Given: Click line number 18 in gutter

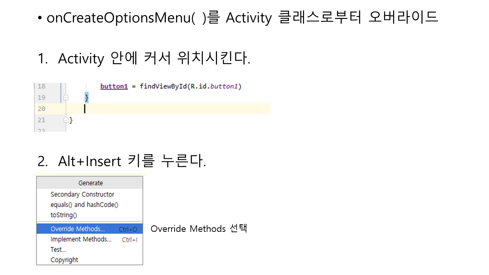Looking at the screenshot, I should [41, 86].
